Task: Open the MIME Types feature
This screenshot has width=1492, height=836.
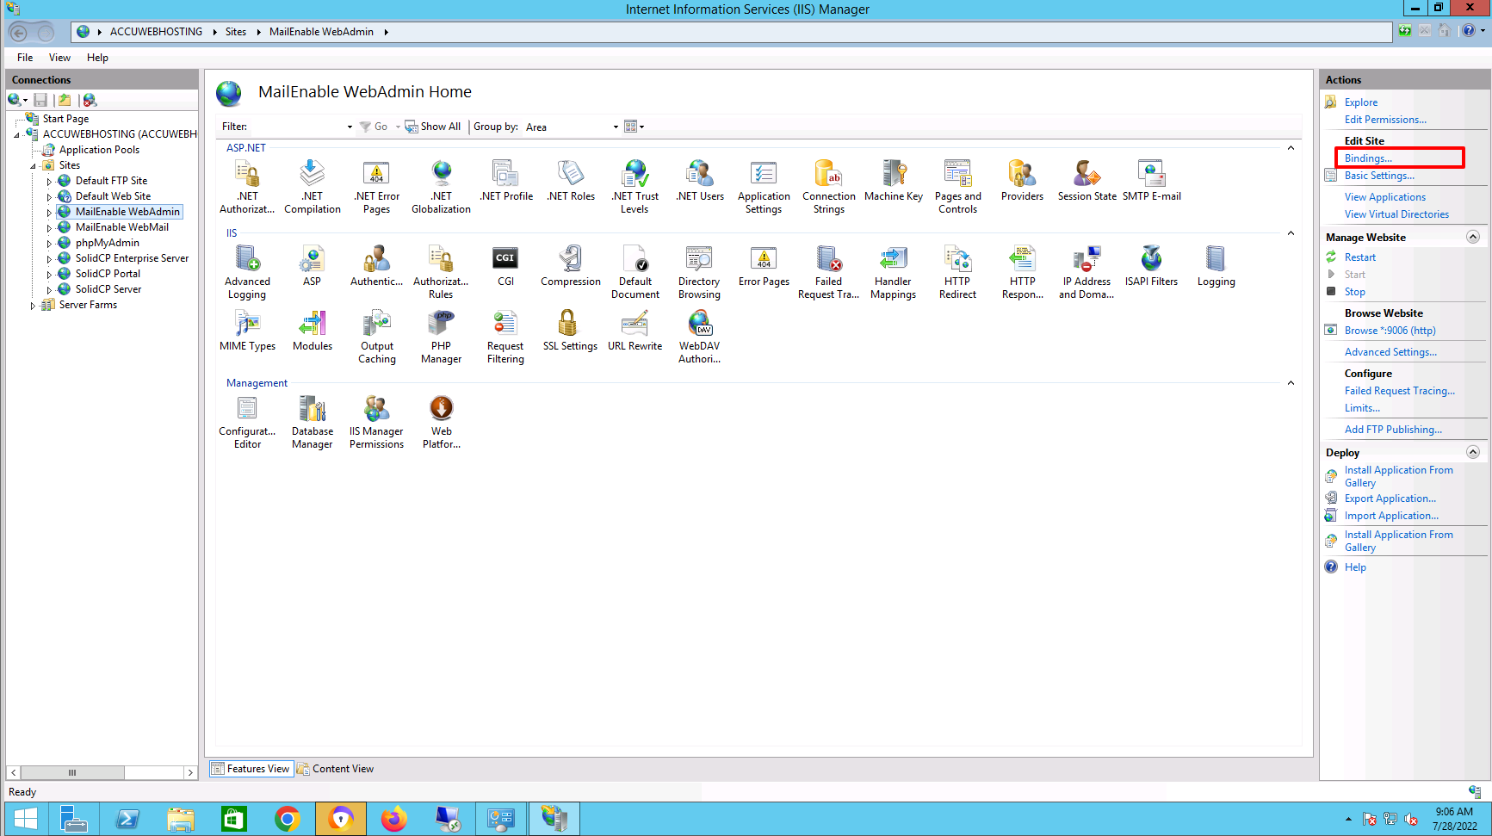Action: tap(247, 331)
